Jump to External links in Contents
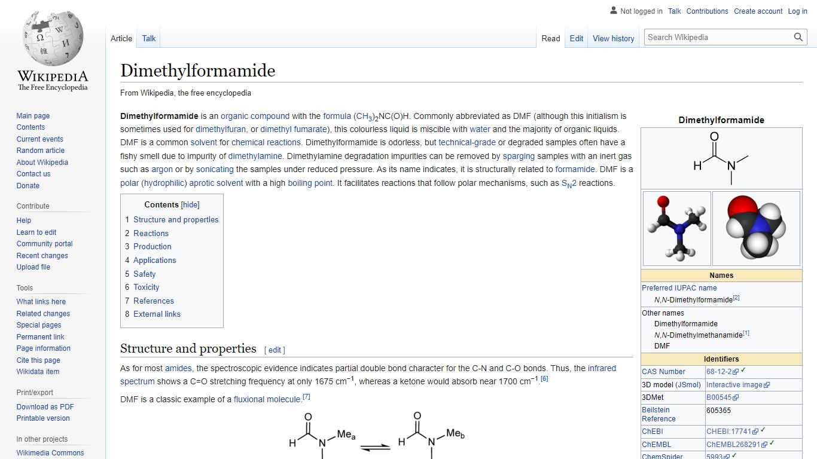 (x=157, y=314)
